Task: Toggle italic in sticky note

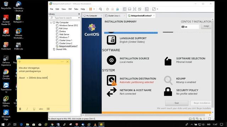Action: [27, 109]
